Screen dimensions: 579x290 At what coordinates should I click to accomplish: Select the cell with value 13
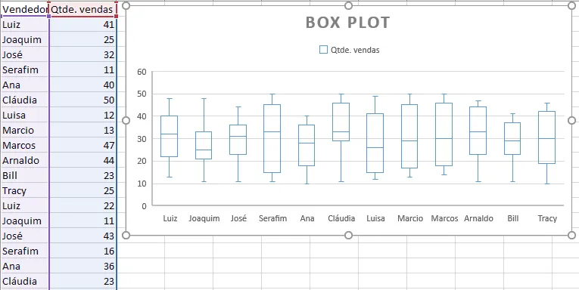coord(82,130)
